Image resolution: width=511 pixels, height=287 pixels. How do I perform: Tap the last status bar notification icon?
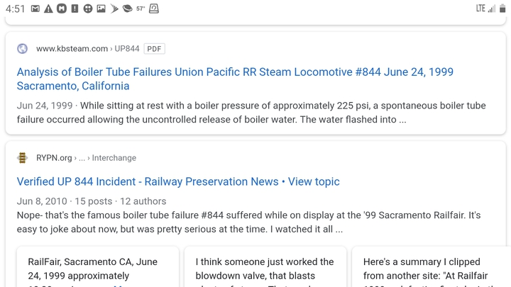154,9
